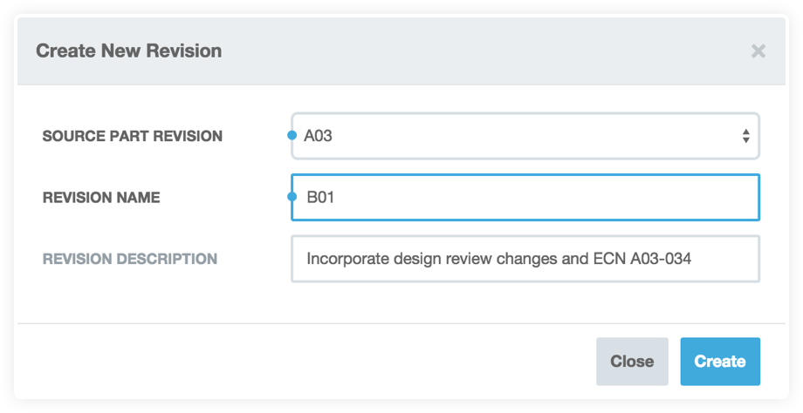The height and width of the screenshot is (413, 803).
Task: Click the REVISION NAME label
Action: click(101, 197)
